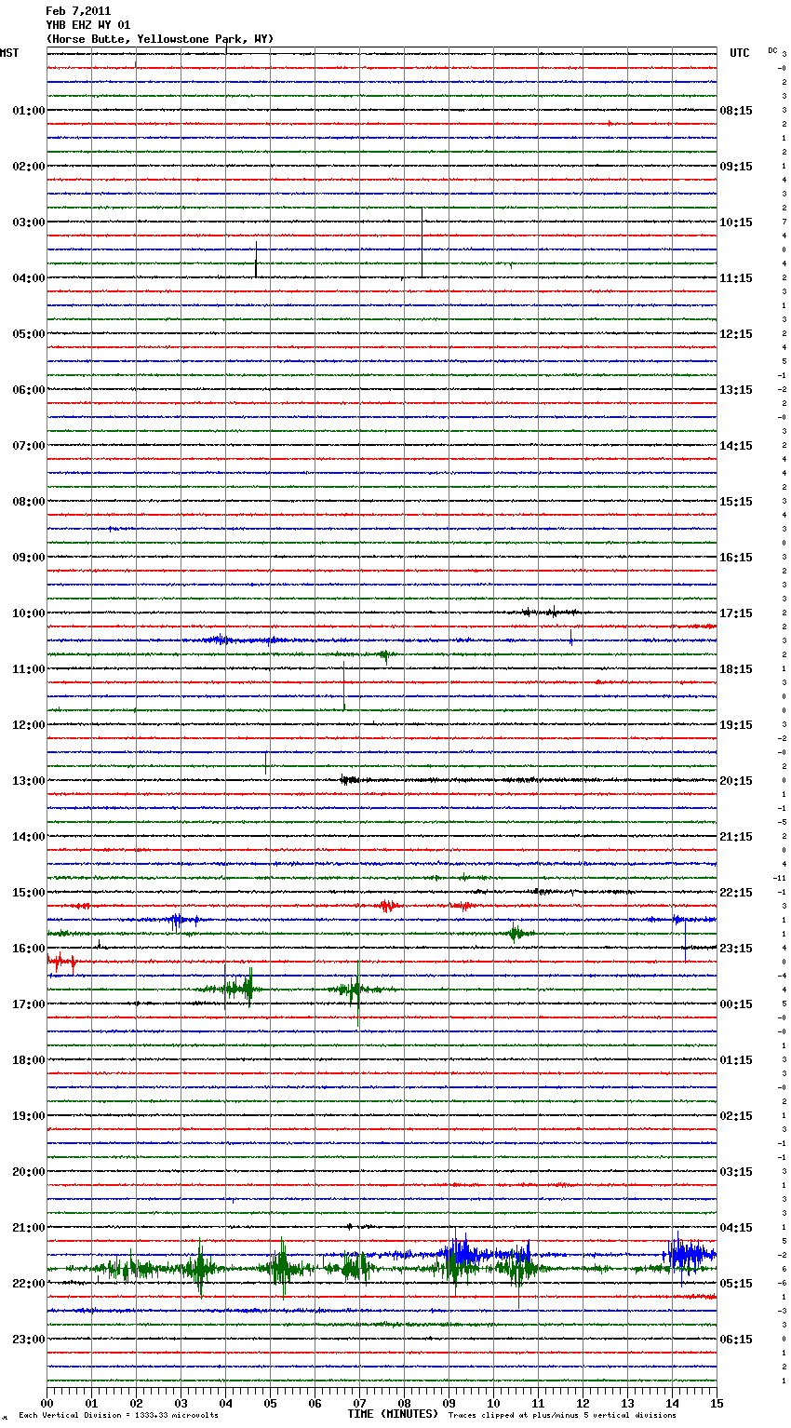The height and width of the screenshot is (1428, 791).
Task: Select the 03:00 MST time label
Action: click(x=29, y=222)
